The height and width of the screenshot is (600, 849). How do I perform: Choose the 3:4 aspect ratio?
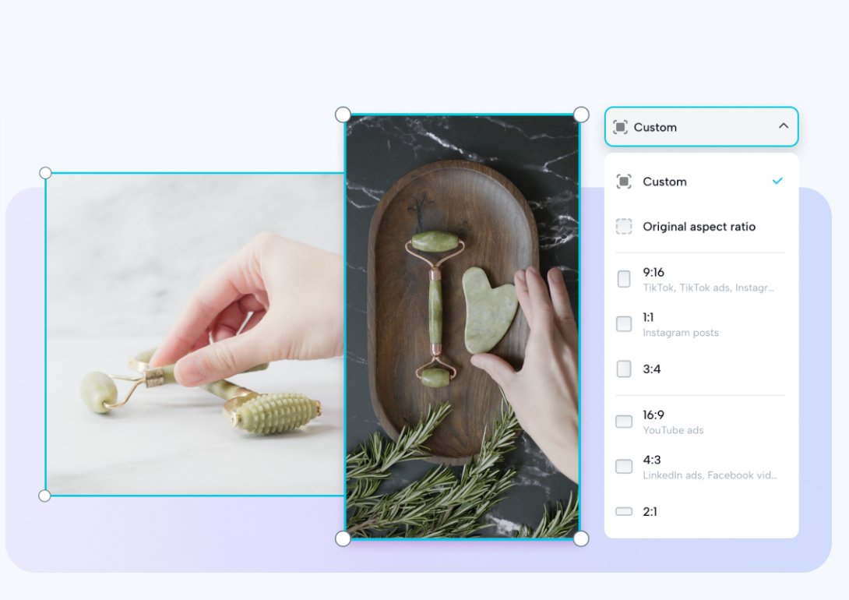701,369
